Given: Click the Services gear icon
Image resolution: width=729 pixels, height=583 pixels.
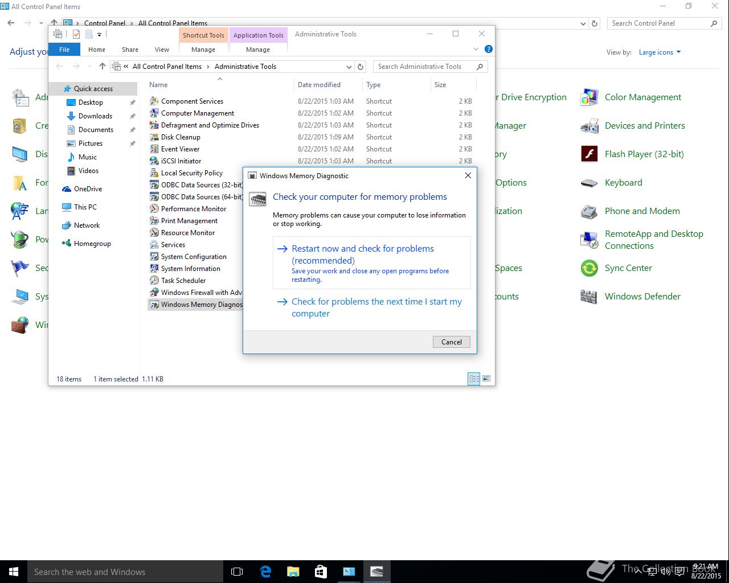Looking at the screenshot, I should (154, 245).
